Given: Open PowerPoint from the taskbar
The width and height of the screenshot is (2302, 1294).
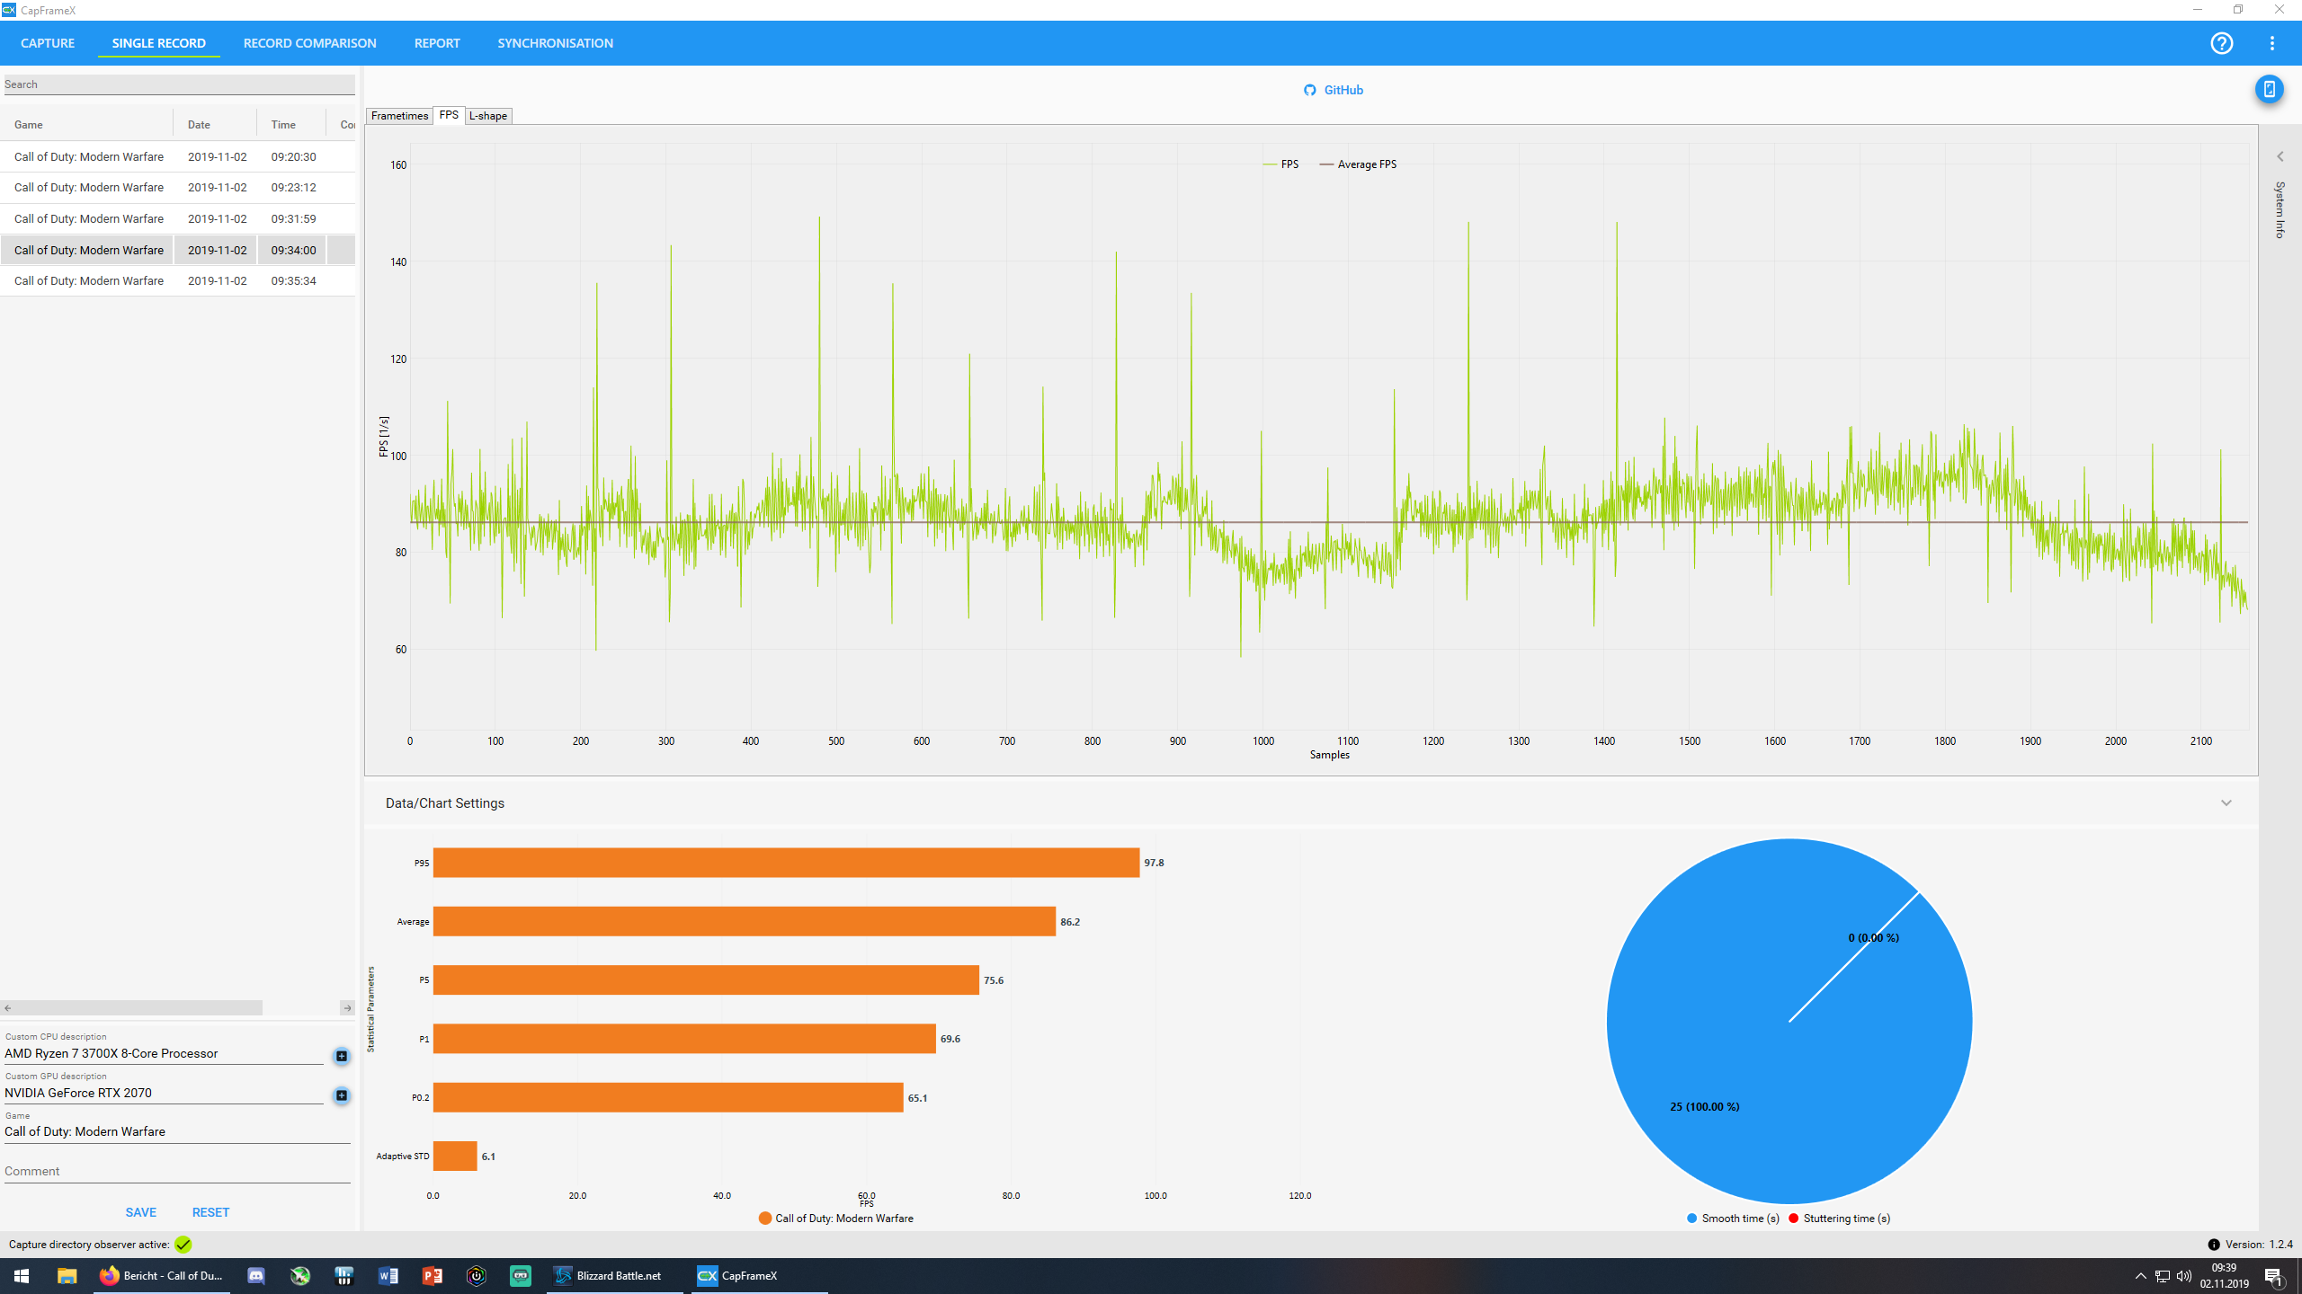Looking at the screenshot, I should coord(433,1276).
